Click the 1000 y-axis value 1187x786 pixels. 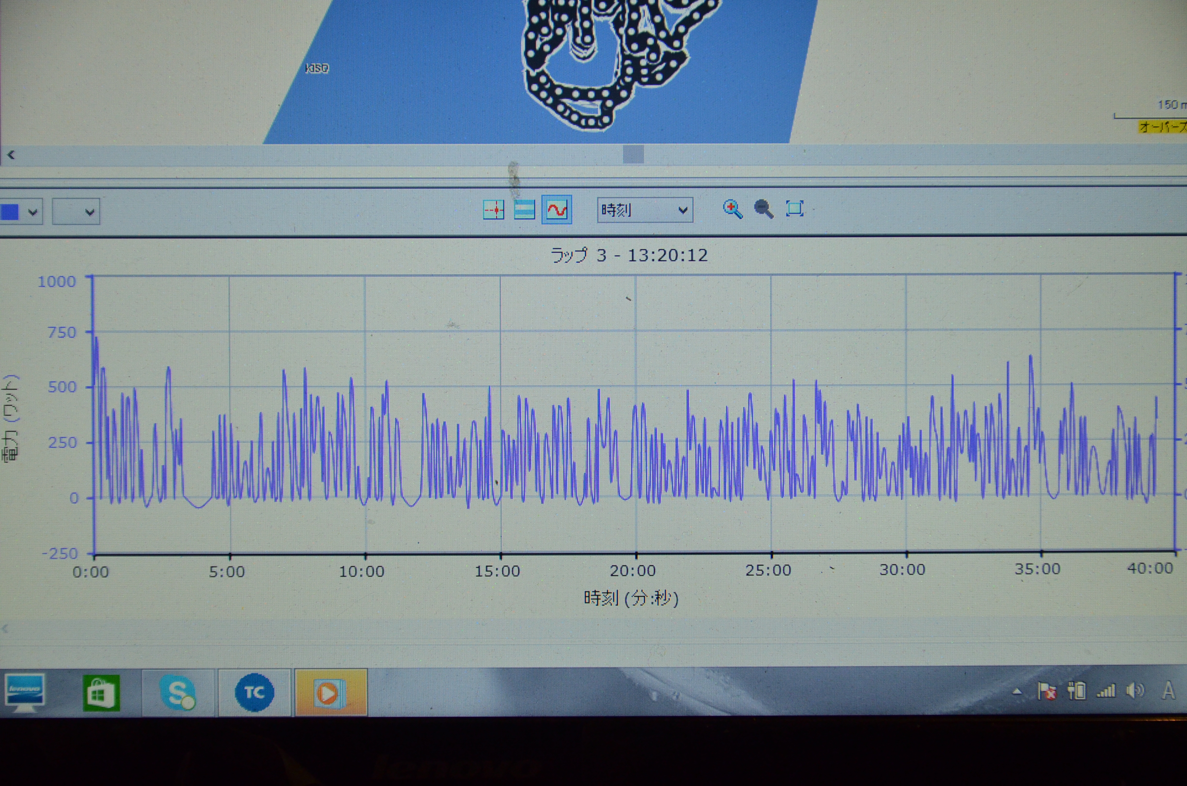(x=57, y=281)
